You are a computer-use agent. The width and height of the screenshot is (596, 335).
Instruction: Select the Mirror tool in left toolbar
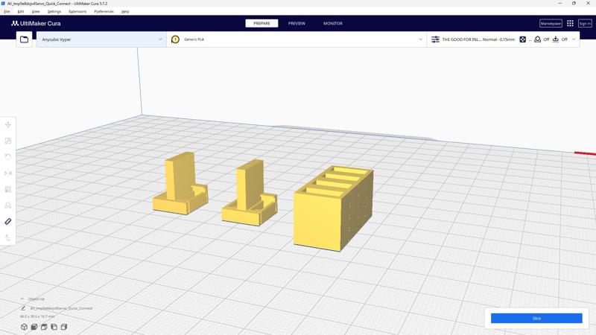coord(8,173)
